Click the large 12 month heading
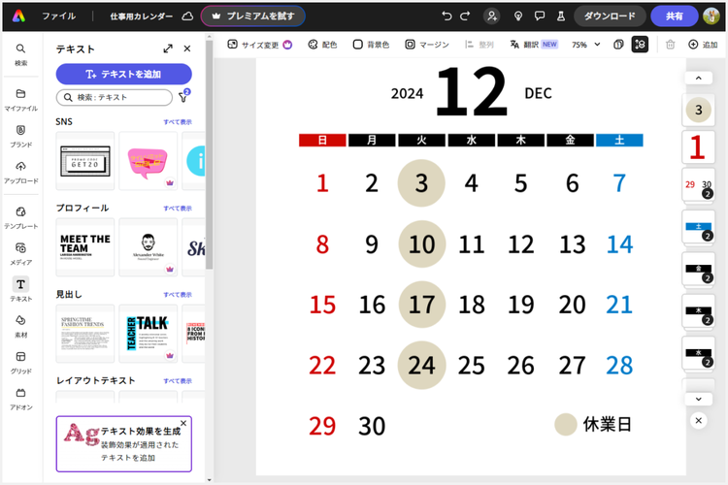Screen dimensions: 728x485 (471, 91)
